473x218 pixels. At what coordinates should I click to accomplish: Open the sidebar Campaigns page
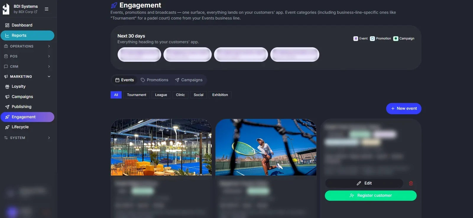pyautogui.click(x=27, y=97)
